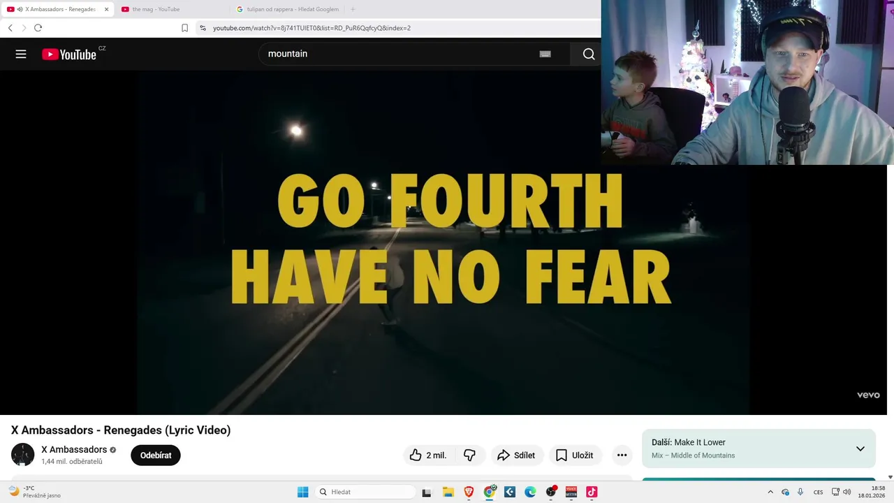This screenshot has width=894, height=503.
Task: Open File Explorer from taskbar
Action: 448,492
